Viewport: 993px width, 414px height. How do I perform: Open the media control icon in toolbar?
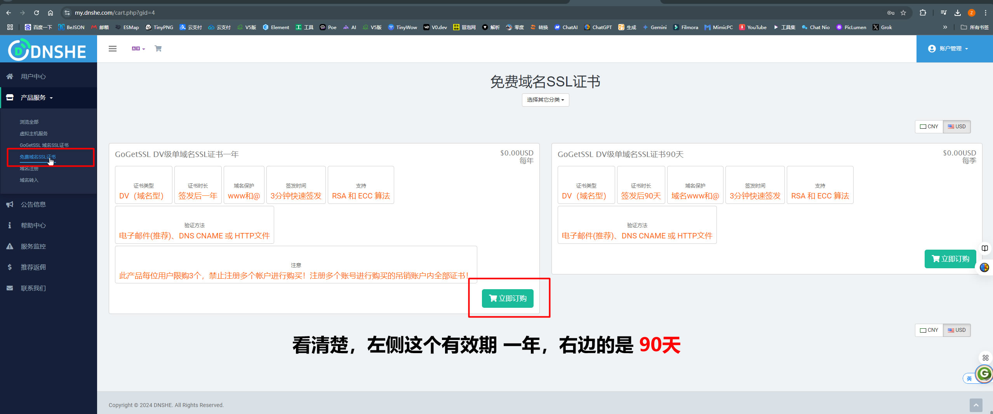(x=944, y=13)
